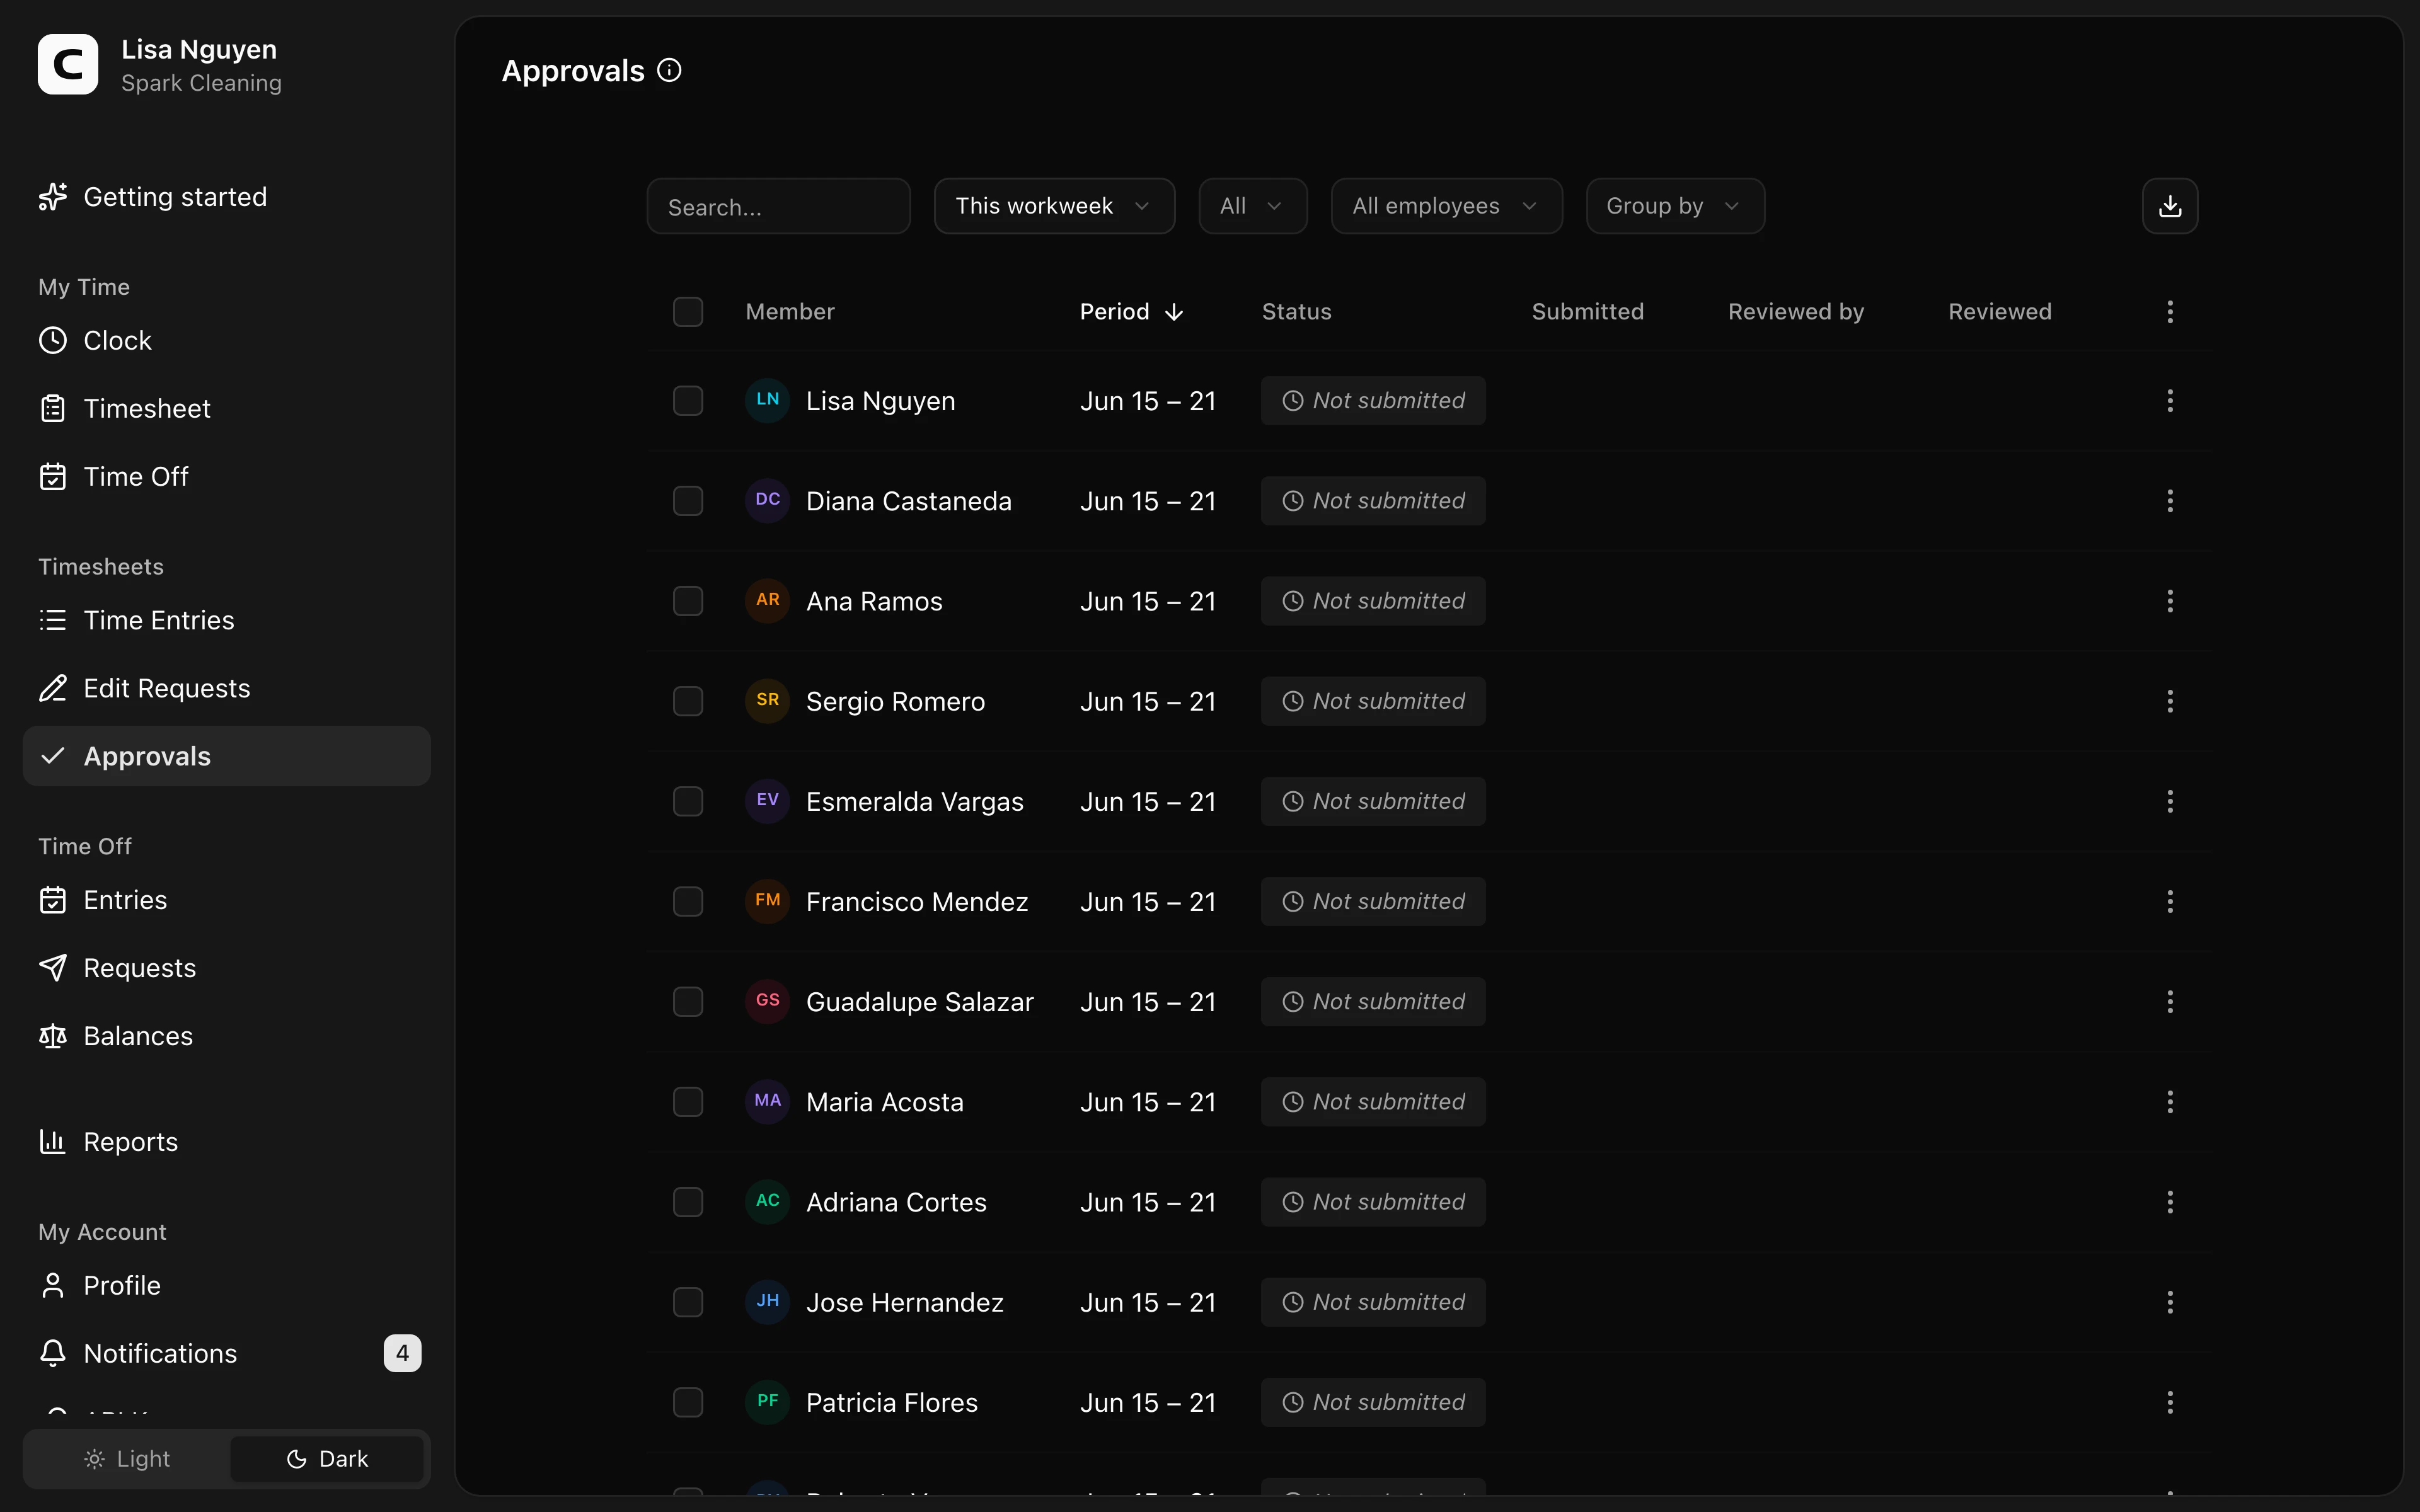Open Getting started in sidebar
The width and height of the screenshot is (2420, 1512).
[227, 197]
